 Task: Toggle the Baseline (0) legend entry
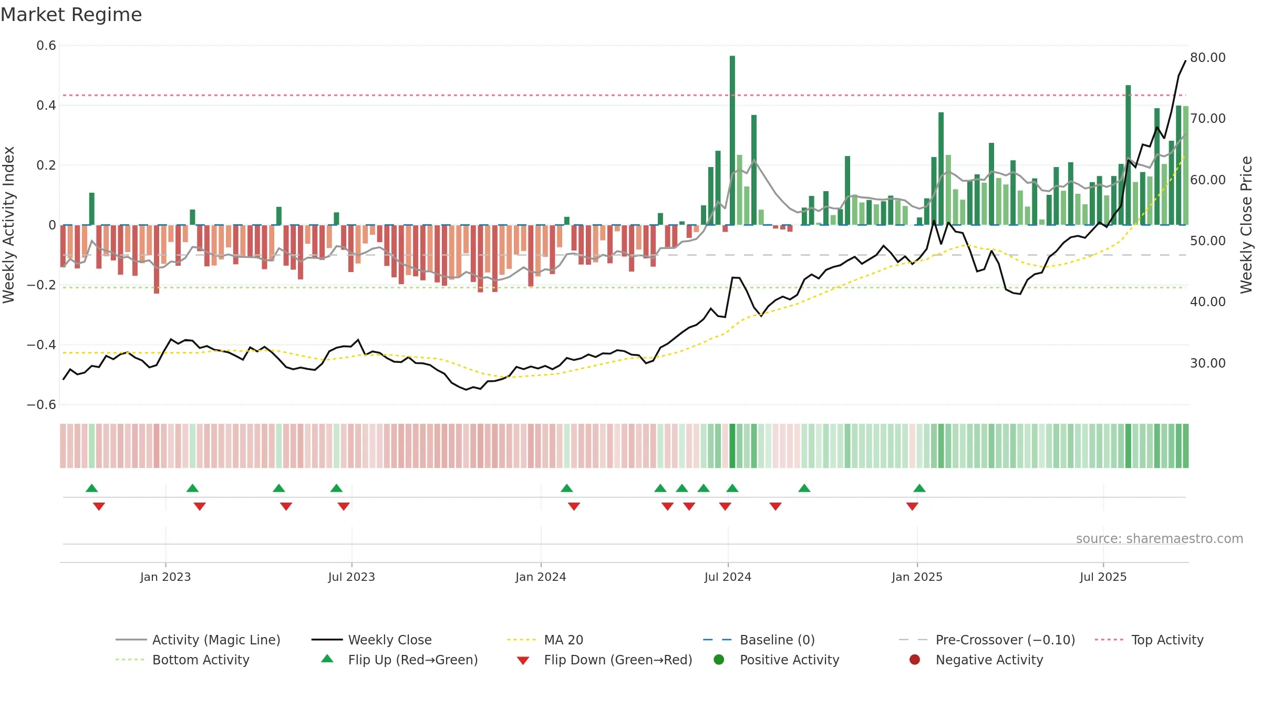click(759, 640)
